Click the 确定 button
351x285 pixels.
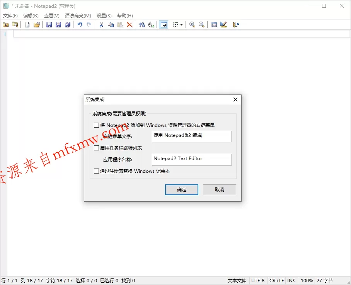click(182, 190)
